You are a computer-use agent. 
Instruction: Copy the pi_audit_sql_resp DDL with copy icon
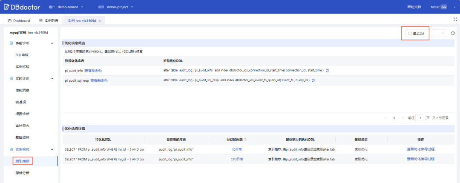click(x=313, y=80)
